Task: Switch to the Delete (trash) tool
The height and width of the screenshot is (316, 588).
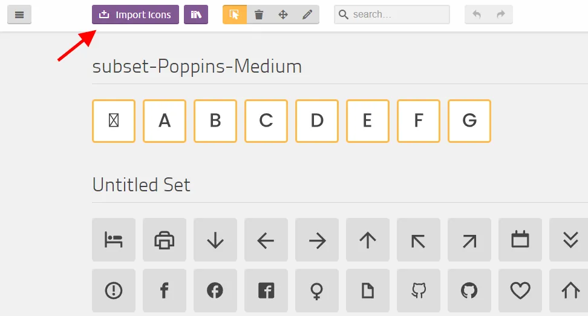Action: point(259,15)
